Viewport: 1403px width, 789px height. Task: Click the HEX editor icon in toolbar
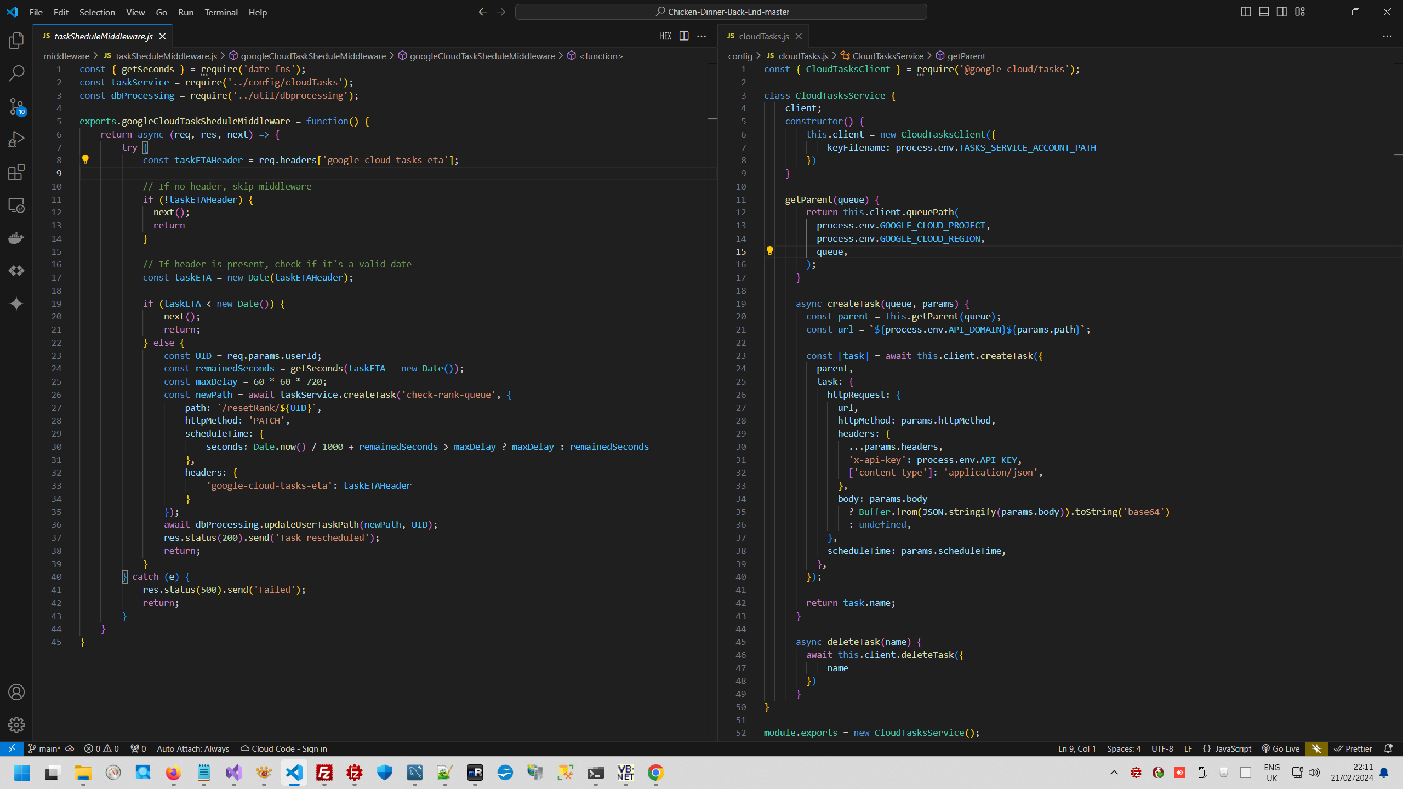665,36
